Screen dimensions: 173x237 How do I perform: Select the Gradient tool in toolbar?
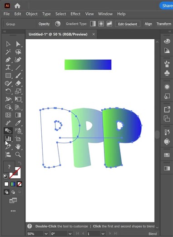pos(18,115)
